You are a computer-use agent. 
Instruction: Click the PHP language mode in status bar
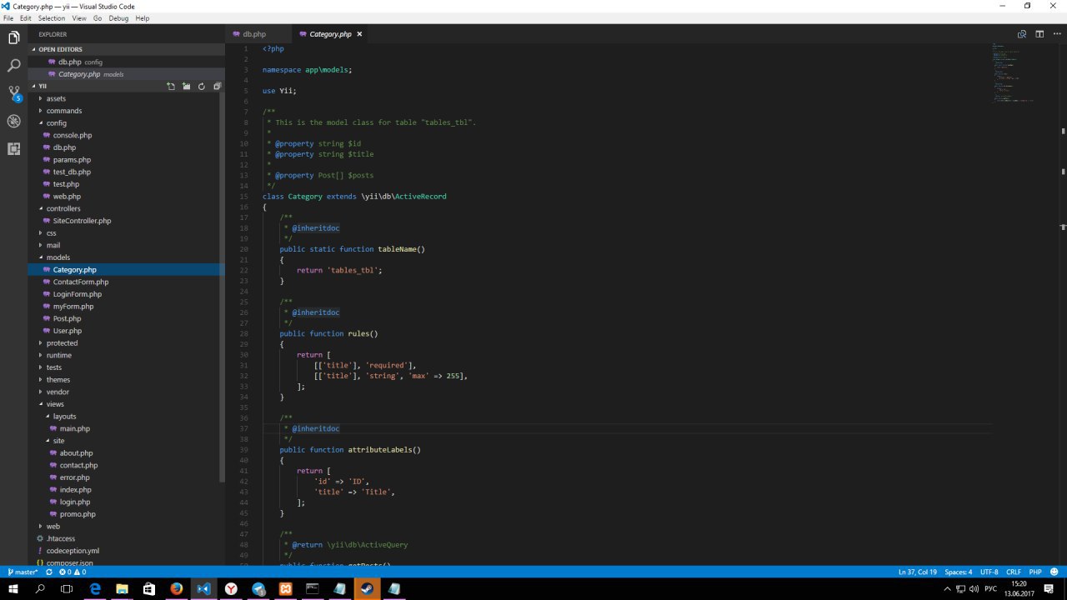1035,572
